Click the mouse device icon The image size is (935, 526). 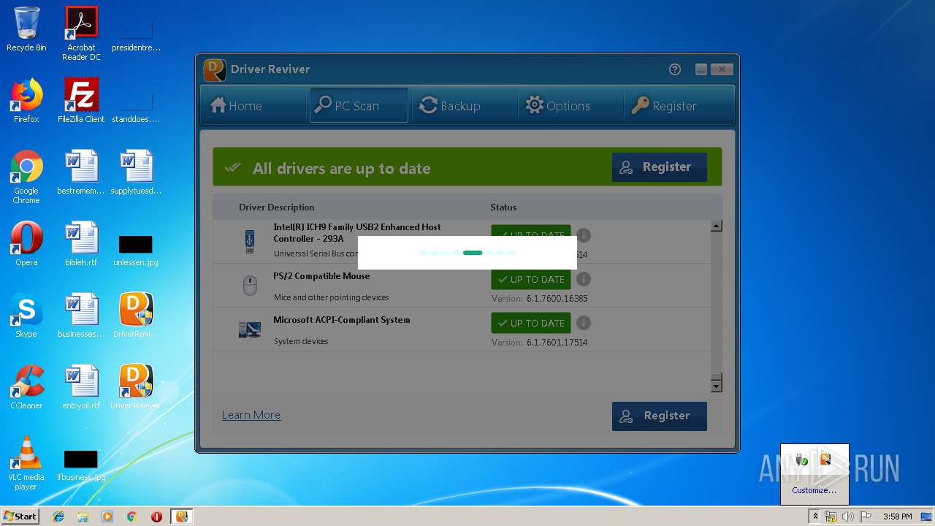[250, 286]
